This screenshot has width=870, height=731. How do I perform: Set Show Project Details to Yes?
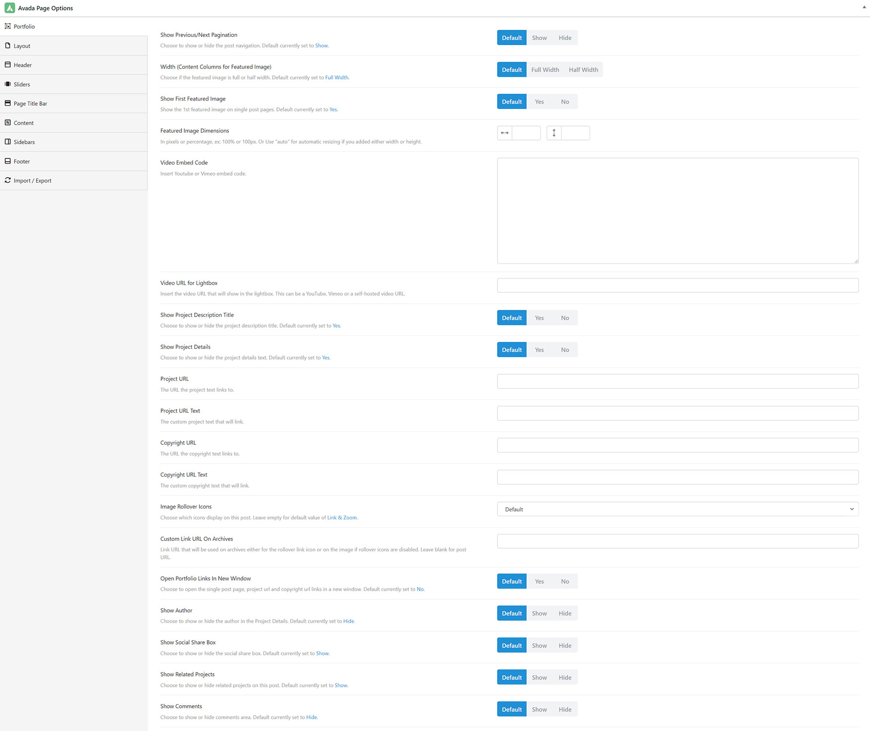tap(539, 350)
